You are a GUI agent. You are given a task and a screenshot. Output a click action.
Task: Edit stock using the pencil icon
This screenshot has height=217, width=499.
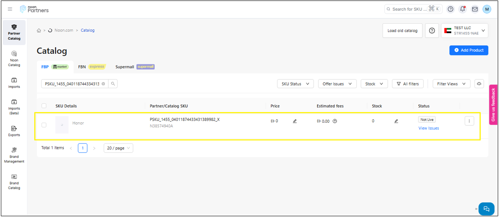pyautogui.click(x=396, y=121)
